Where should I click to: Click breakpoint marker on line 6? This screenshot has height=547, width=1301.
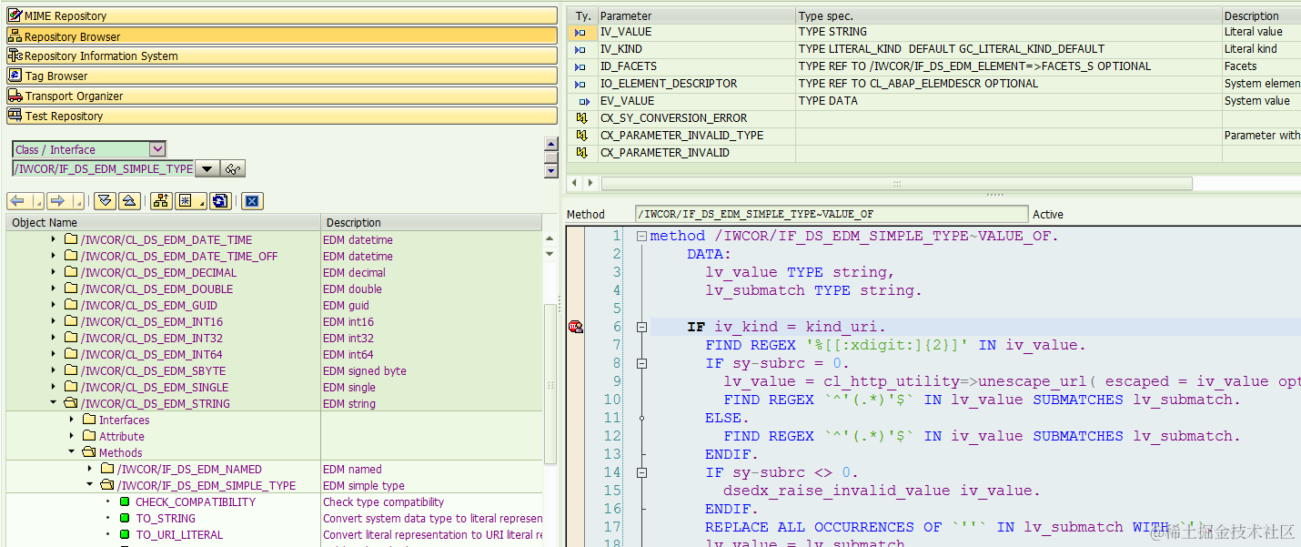point(575,327)
